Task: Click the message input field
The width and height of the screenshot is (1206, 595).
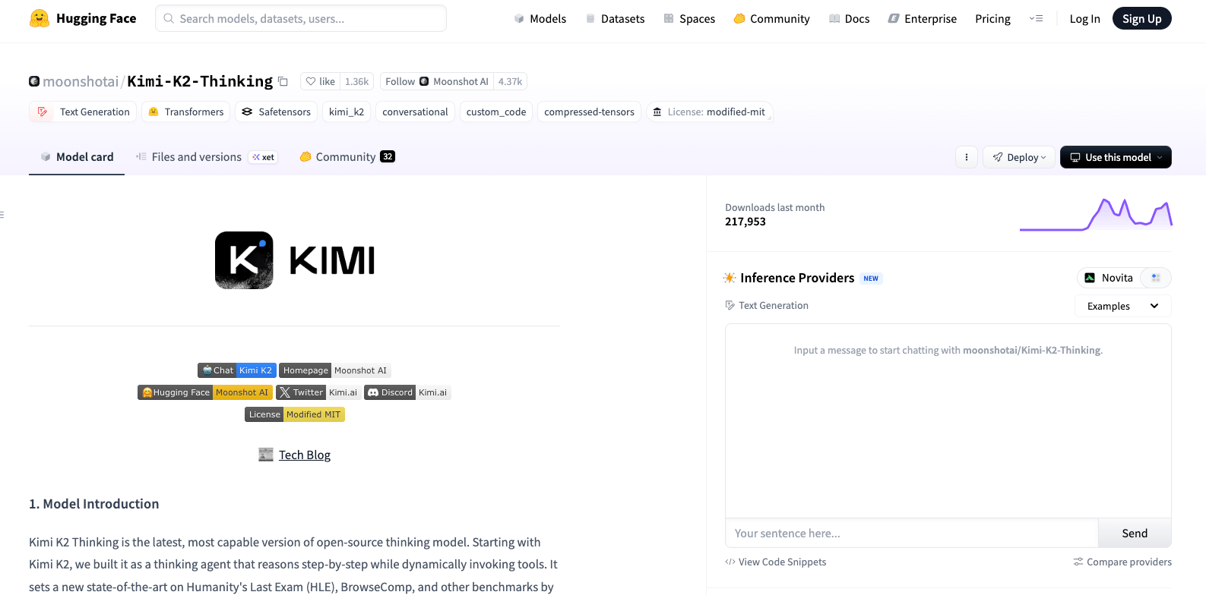Action: pyautogui.click(x=911, y=534)
